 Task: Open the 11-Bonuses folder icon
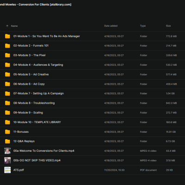click(x=7, y=132)
